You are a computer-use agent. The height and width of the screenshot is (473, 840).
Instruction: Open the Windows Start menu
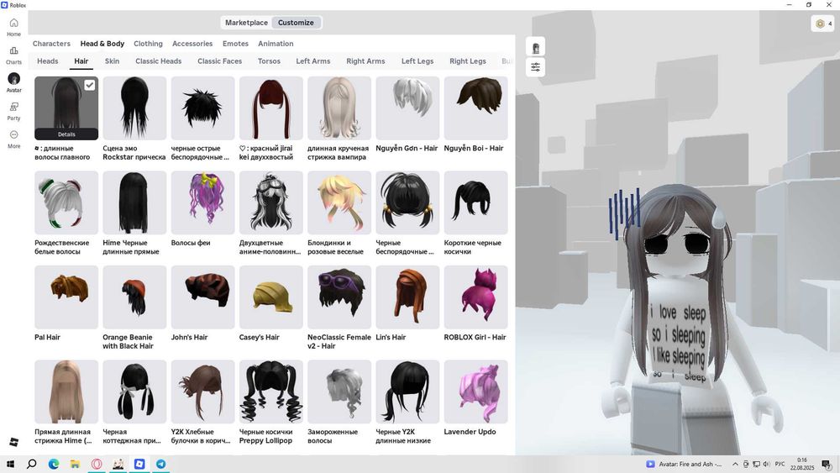(x=10, y=464)
